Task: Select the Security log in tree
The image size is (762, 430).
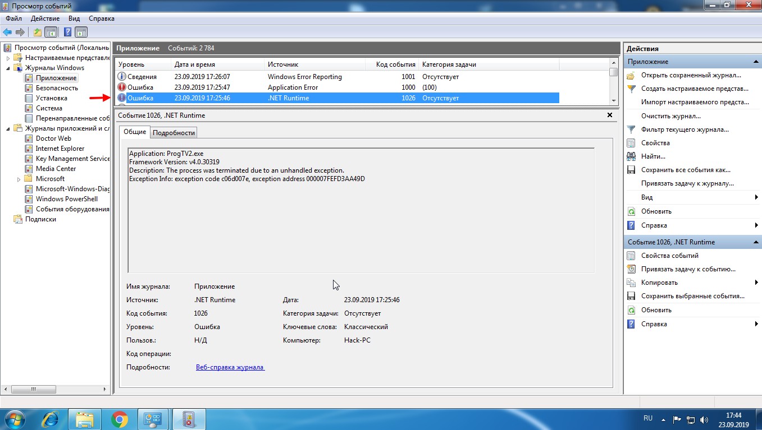Action: tap(57, 88)
